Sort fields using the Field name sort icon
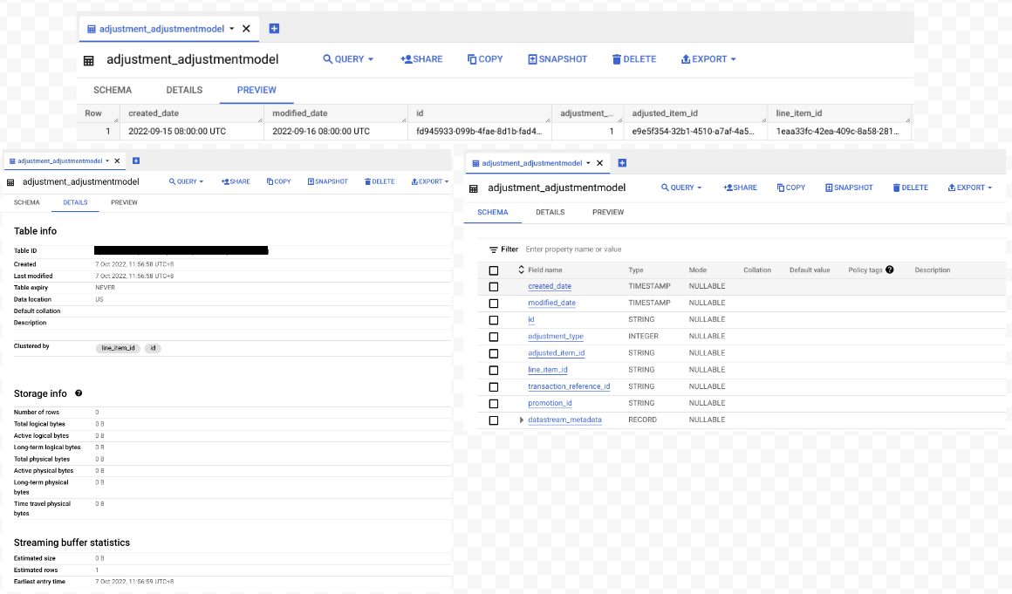This screenshot has width=1012, height=594. 522,270
